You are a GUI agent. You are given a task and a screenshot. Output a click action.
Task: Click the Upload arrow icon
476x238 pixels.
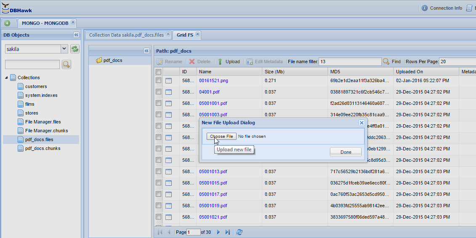click(x=220, y=62)
